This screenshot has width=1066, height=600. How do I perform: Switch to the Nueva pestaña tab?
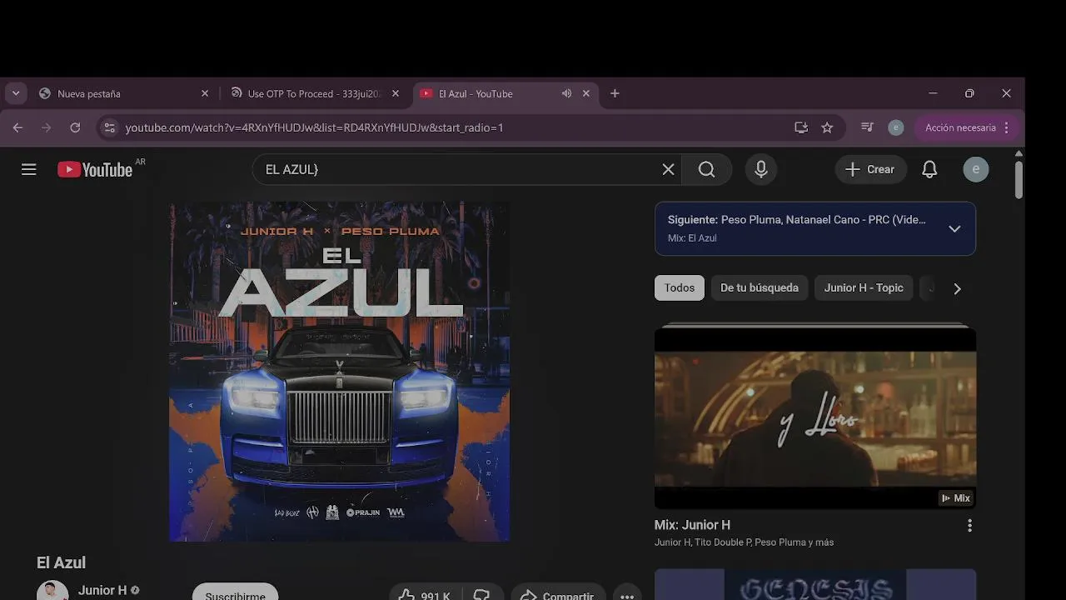(123, 93)
